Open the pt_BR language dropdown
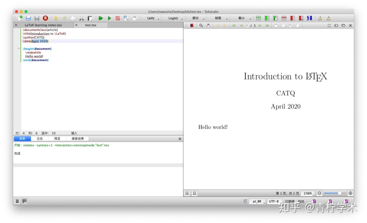The height and width of the screenshot is (223, 367). click(x=258, y=201)
